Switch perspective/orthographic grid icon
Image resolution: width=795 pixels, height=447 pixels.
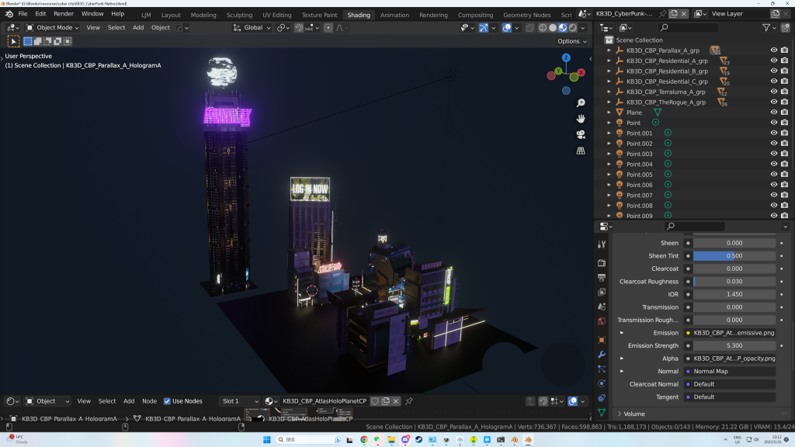pos(581,151)
